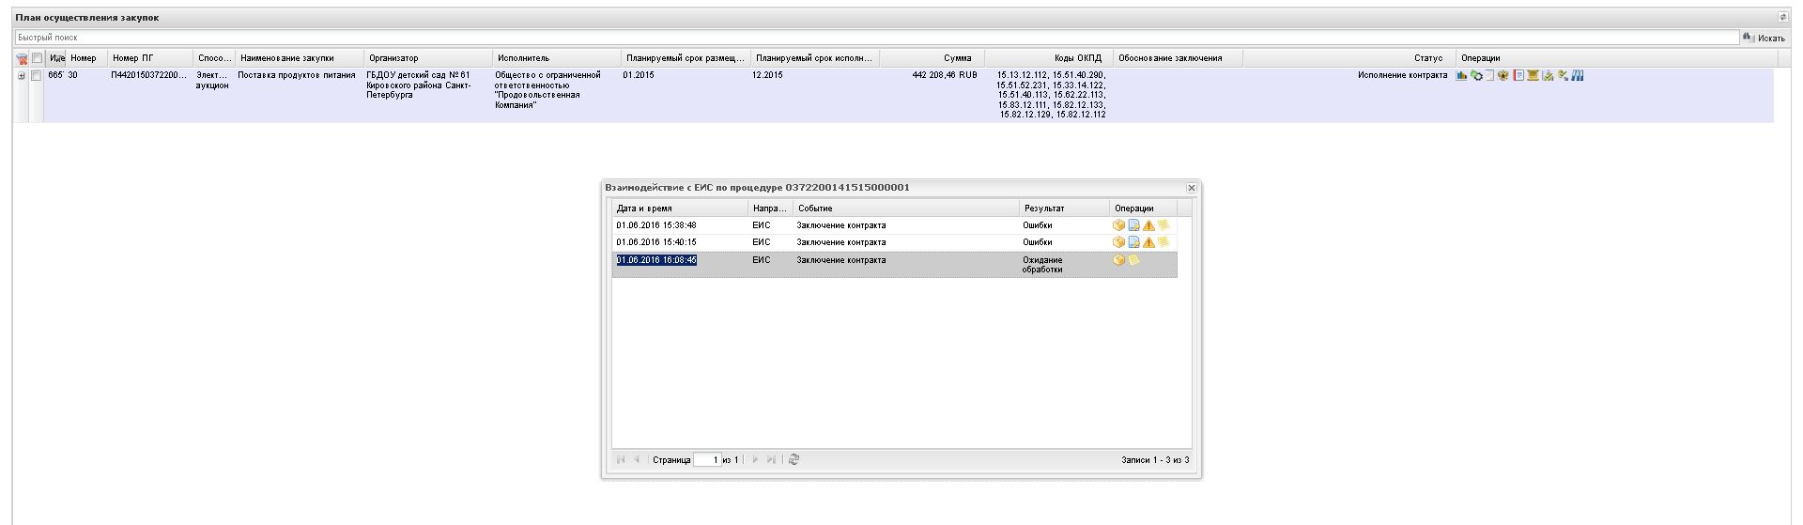Click the refresh icon in dialog pager
The height and width of the screenshot is (525, 1803).
[794, 459]
